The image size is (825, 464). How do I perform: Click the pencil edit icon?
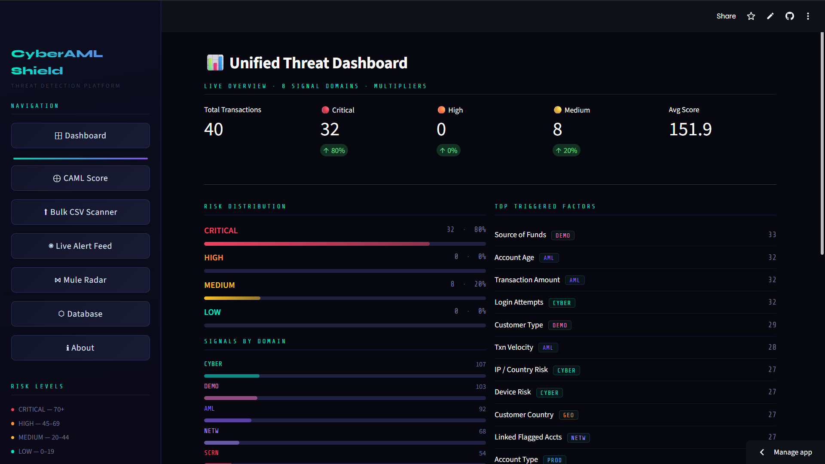click(x=770, y=16)
